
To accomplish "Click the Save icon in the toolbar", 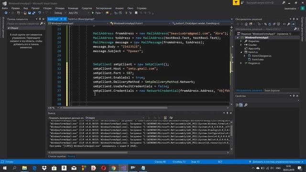I will pyautogui.click(x=29, y=13).
